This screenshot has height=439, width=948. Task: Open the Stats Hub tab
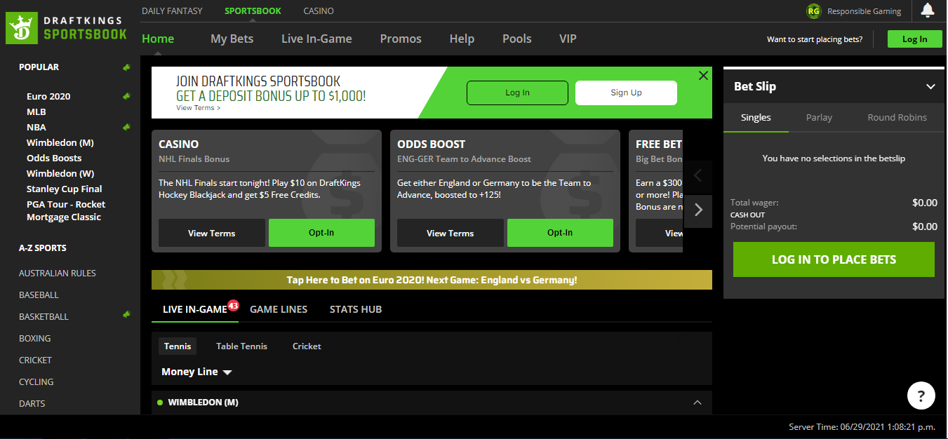point(356,309)
